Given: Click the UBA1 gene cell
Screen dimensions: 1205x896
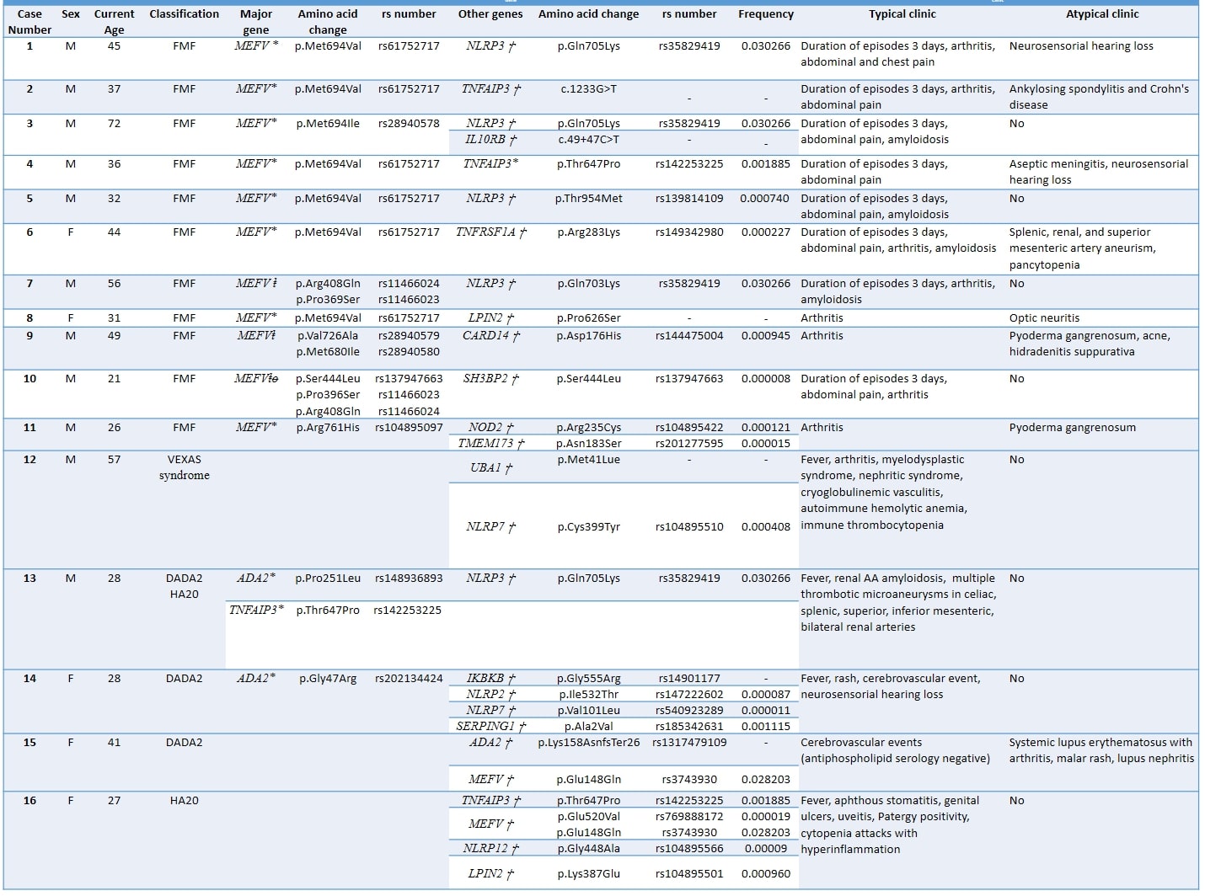Looking at the screenshot, I should [x=490, y=468].
